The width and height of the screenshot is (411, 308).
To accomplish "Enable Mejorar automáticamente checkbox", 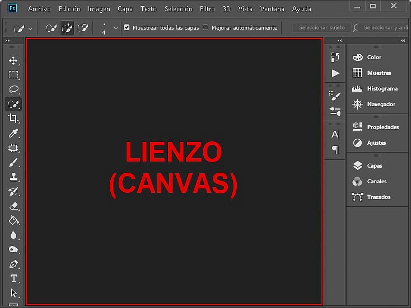I will [x=205, y=27].
